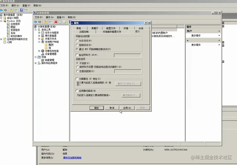Screen dimensions: 237x165
Task: Click Apply (应用) button in dialog
Action: coord(127,108)
